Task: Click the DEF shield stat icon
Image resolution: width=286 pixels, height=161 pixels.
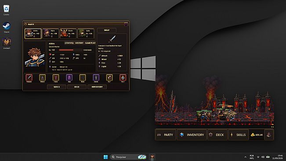Action: pos(50,62)
